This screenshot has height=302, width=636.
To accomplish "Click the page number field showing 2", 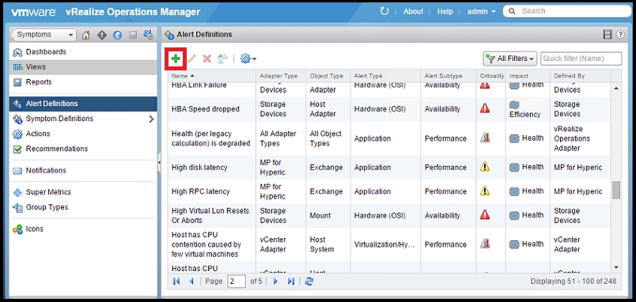I will [237, 281].
